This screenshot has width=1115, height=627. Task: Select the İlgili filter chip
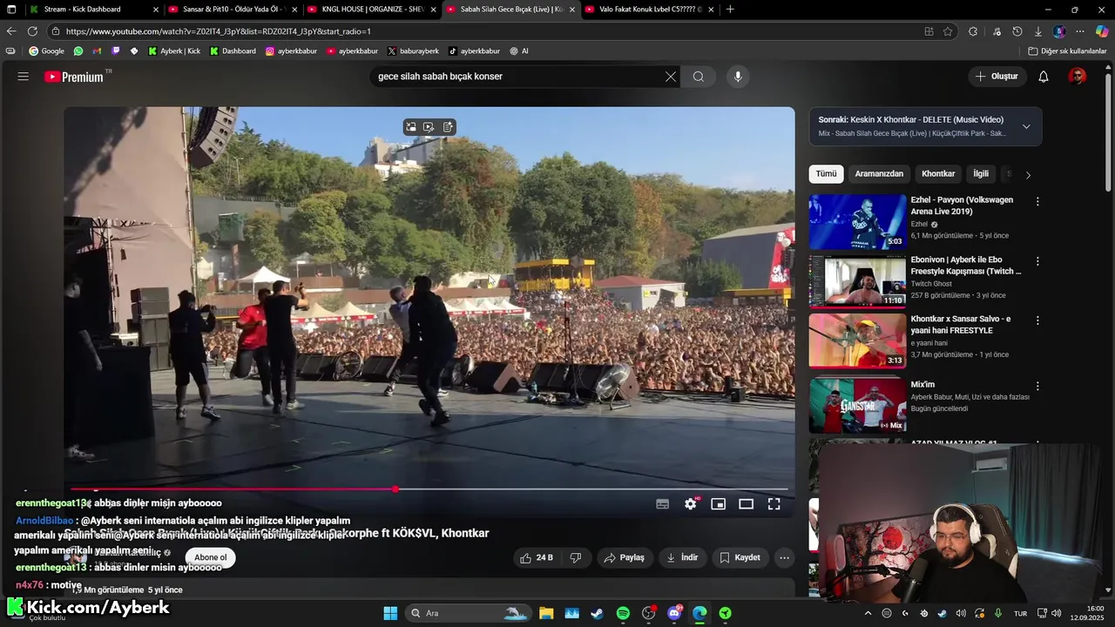click(x=981, y=174)
